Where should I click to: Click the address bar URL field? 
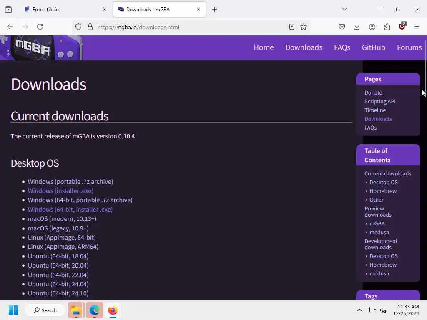point(191,27)
